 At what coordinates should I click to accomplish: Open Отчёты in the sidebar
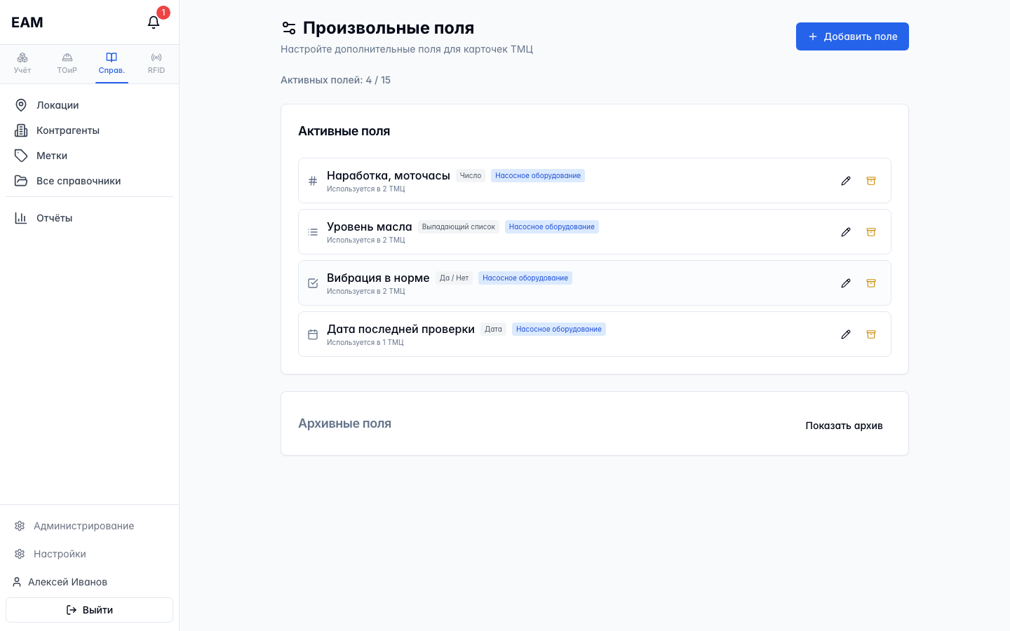pos(89,218)
